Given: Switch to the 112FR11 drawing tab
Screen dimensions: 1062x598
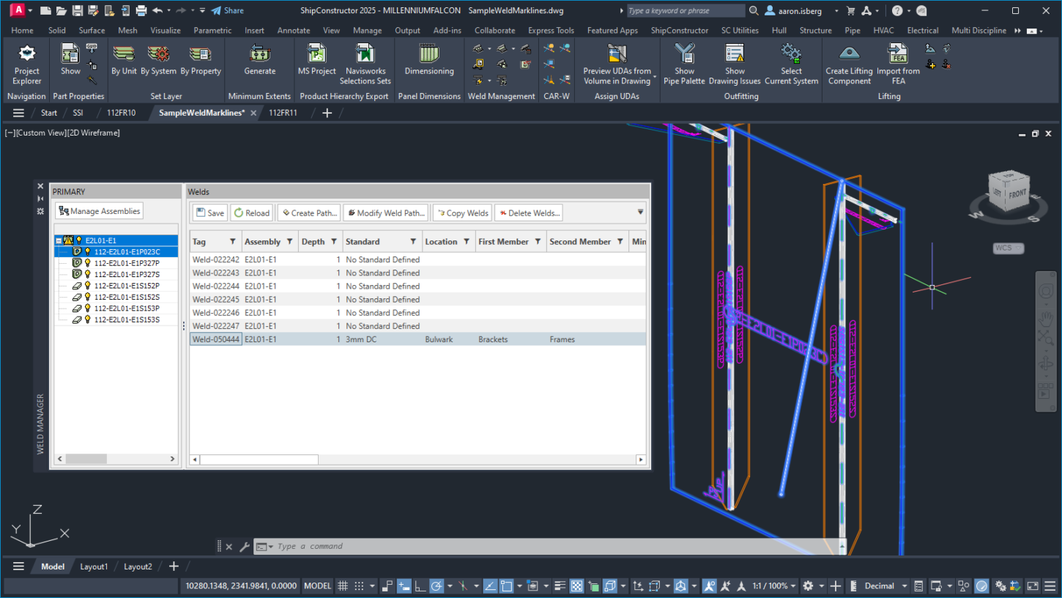Looking at the screenshot, I should coord(283,113).
